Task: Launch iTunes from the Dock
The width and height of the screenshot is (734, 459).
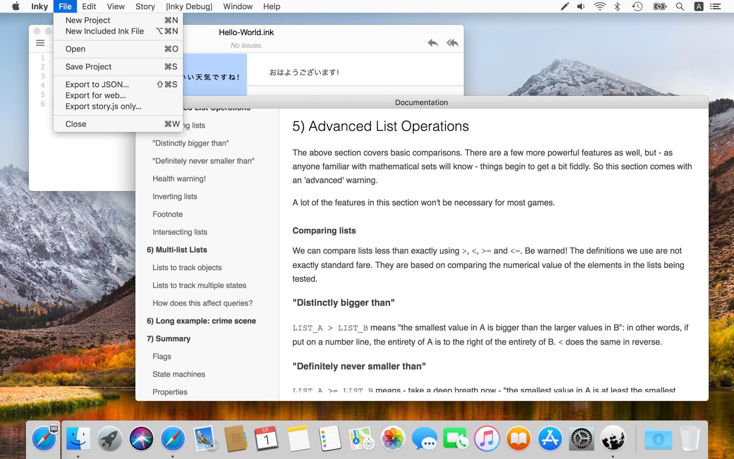Action: click(x=486, y=438)
